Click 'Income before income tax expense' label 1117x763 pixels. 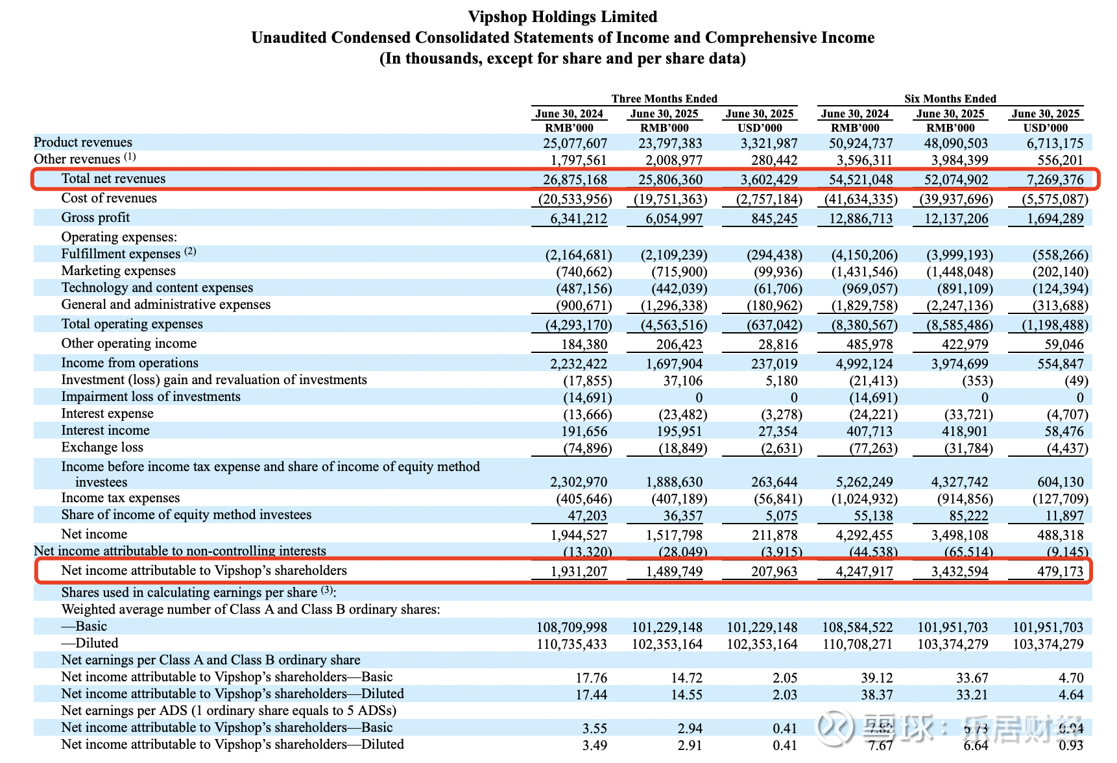coord(270,474)
